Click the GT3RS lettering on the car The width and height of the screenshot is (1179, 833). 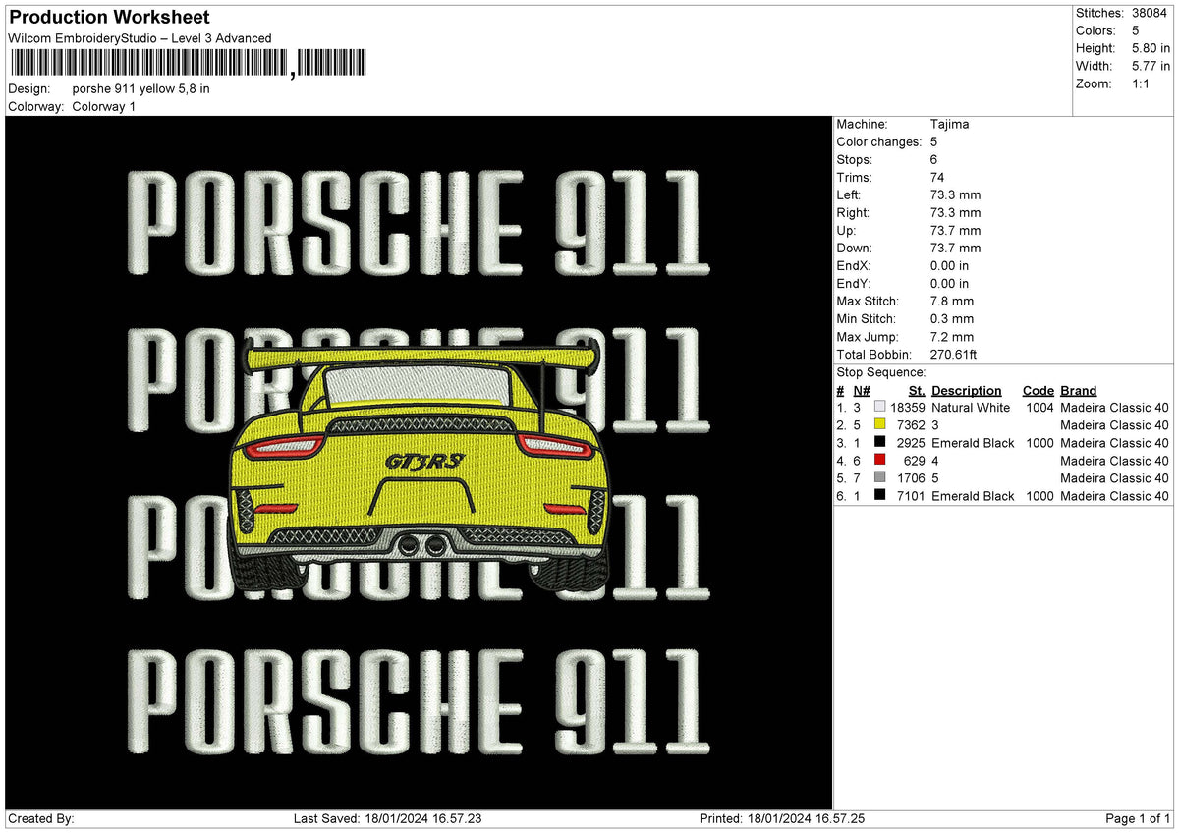coord(424,461)
